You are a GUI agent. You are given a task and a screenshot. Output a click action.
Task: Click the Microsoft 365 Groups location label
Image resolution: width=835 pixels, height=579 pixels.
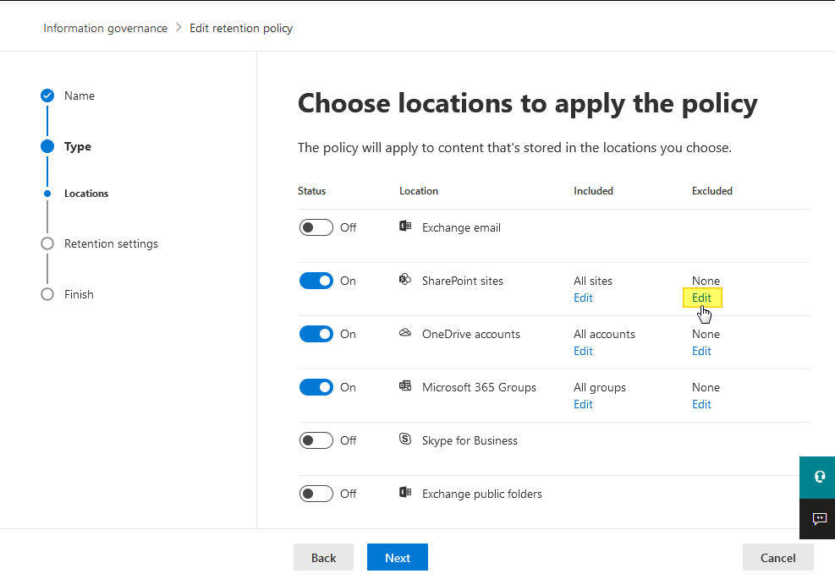pyautogui.click(x=479, y=387)
